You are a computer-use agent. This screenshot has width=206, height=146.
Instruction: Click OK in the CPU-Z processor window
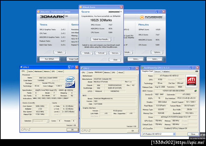tap(72, 130)
